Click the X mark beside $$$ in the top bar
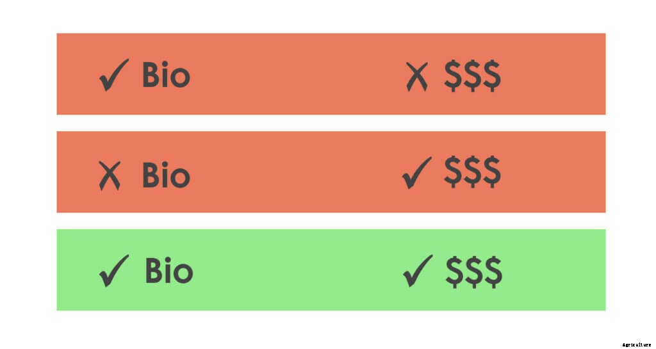 click(416, 77)
